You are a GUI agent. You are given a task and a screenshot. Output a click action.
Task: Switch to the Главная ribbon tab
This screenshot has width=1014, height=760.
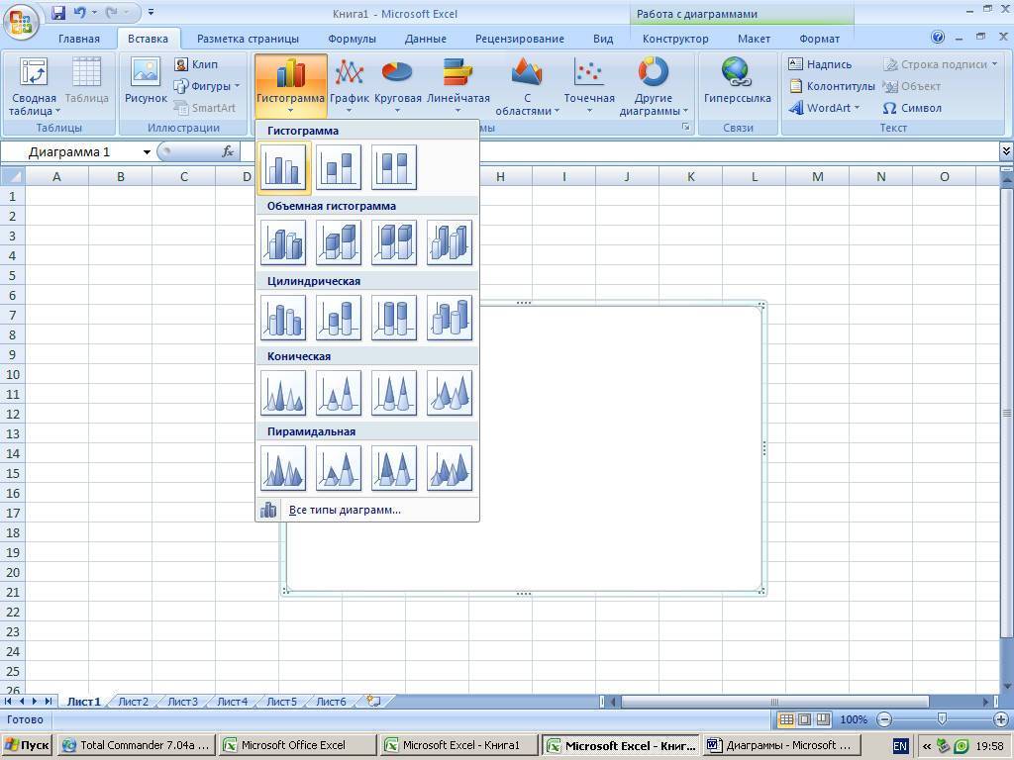pyautogui.click(x=79, y=39)
